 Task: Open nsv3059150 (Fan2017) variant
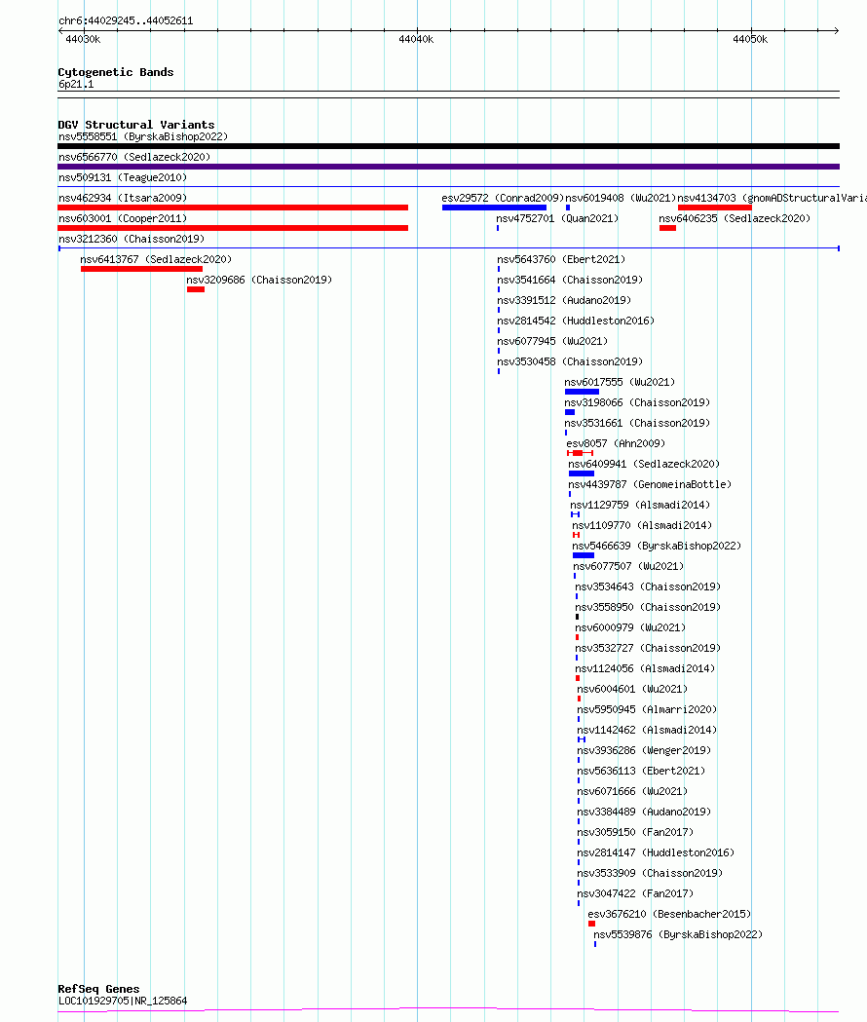(x=635, y=832)
